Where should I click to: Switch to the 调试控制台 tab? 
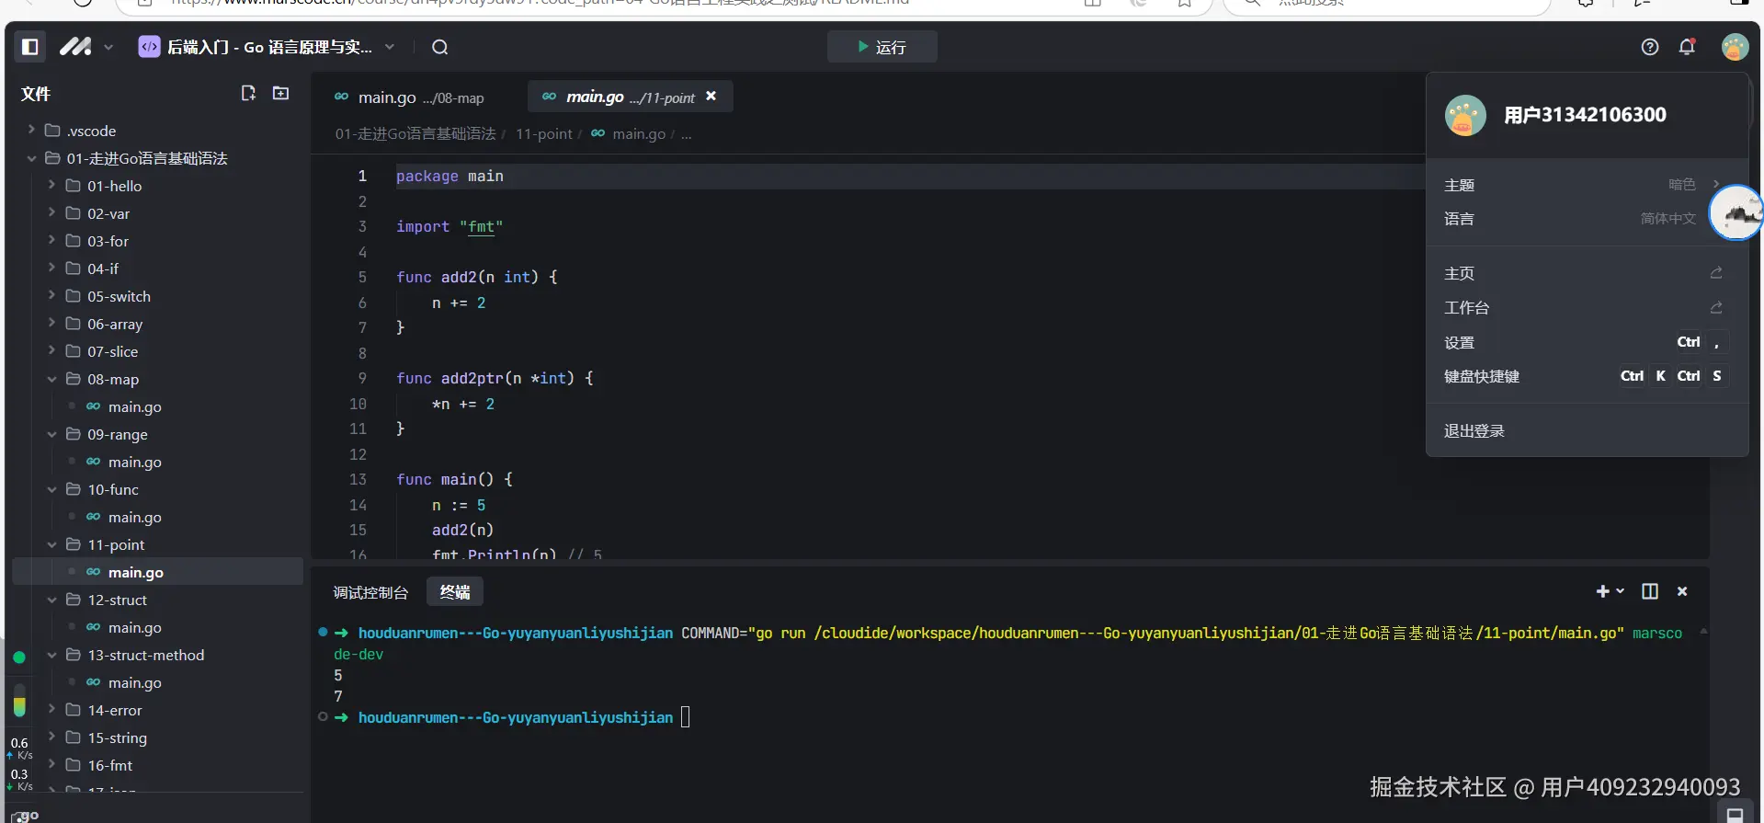370,592
